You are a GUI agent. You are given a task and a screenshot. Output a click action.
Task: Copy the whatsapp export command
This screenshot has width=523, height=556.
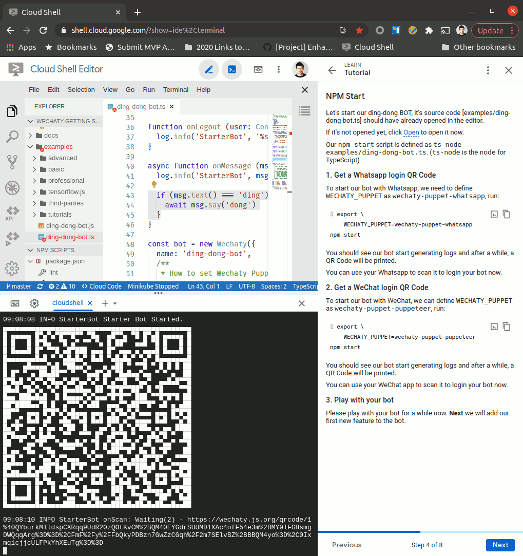click(507, 214)
